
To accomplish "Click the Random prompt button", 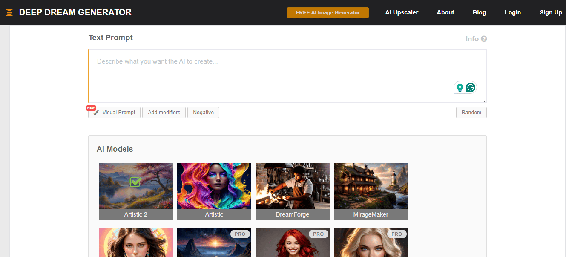I will click(471, 113).
